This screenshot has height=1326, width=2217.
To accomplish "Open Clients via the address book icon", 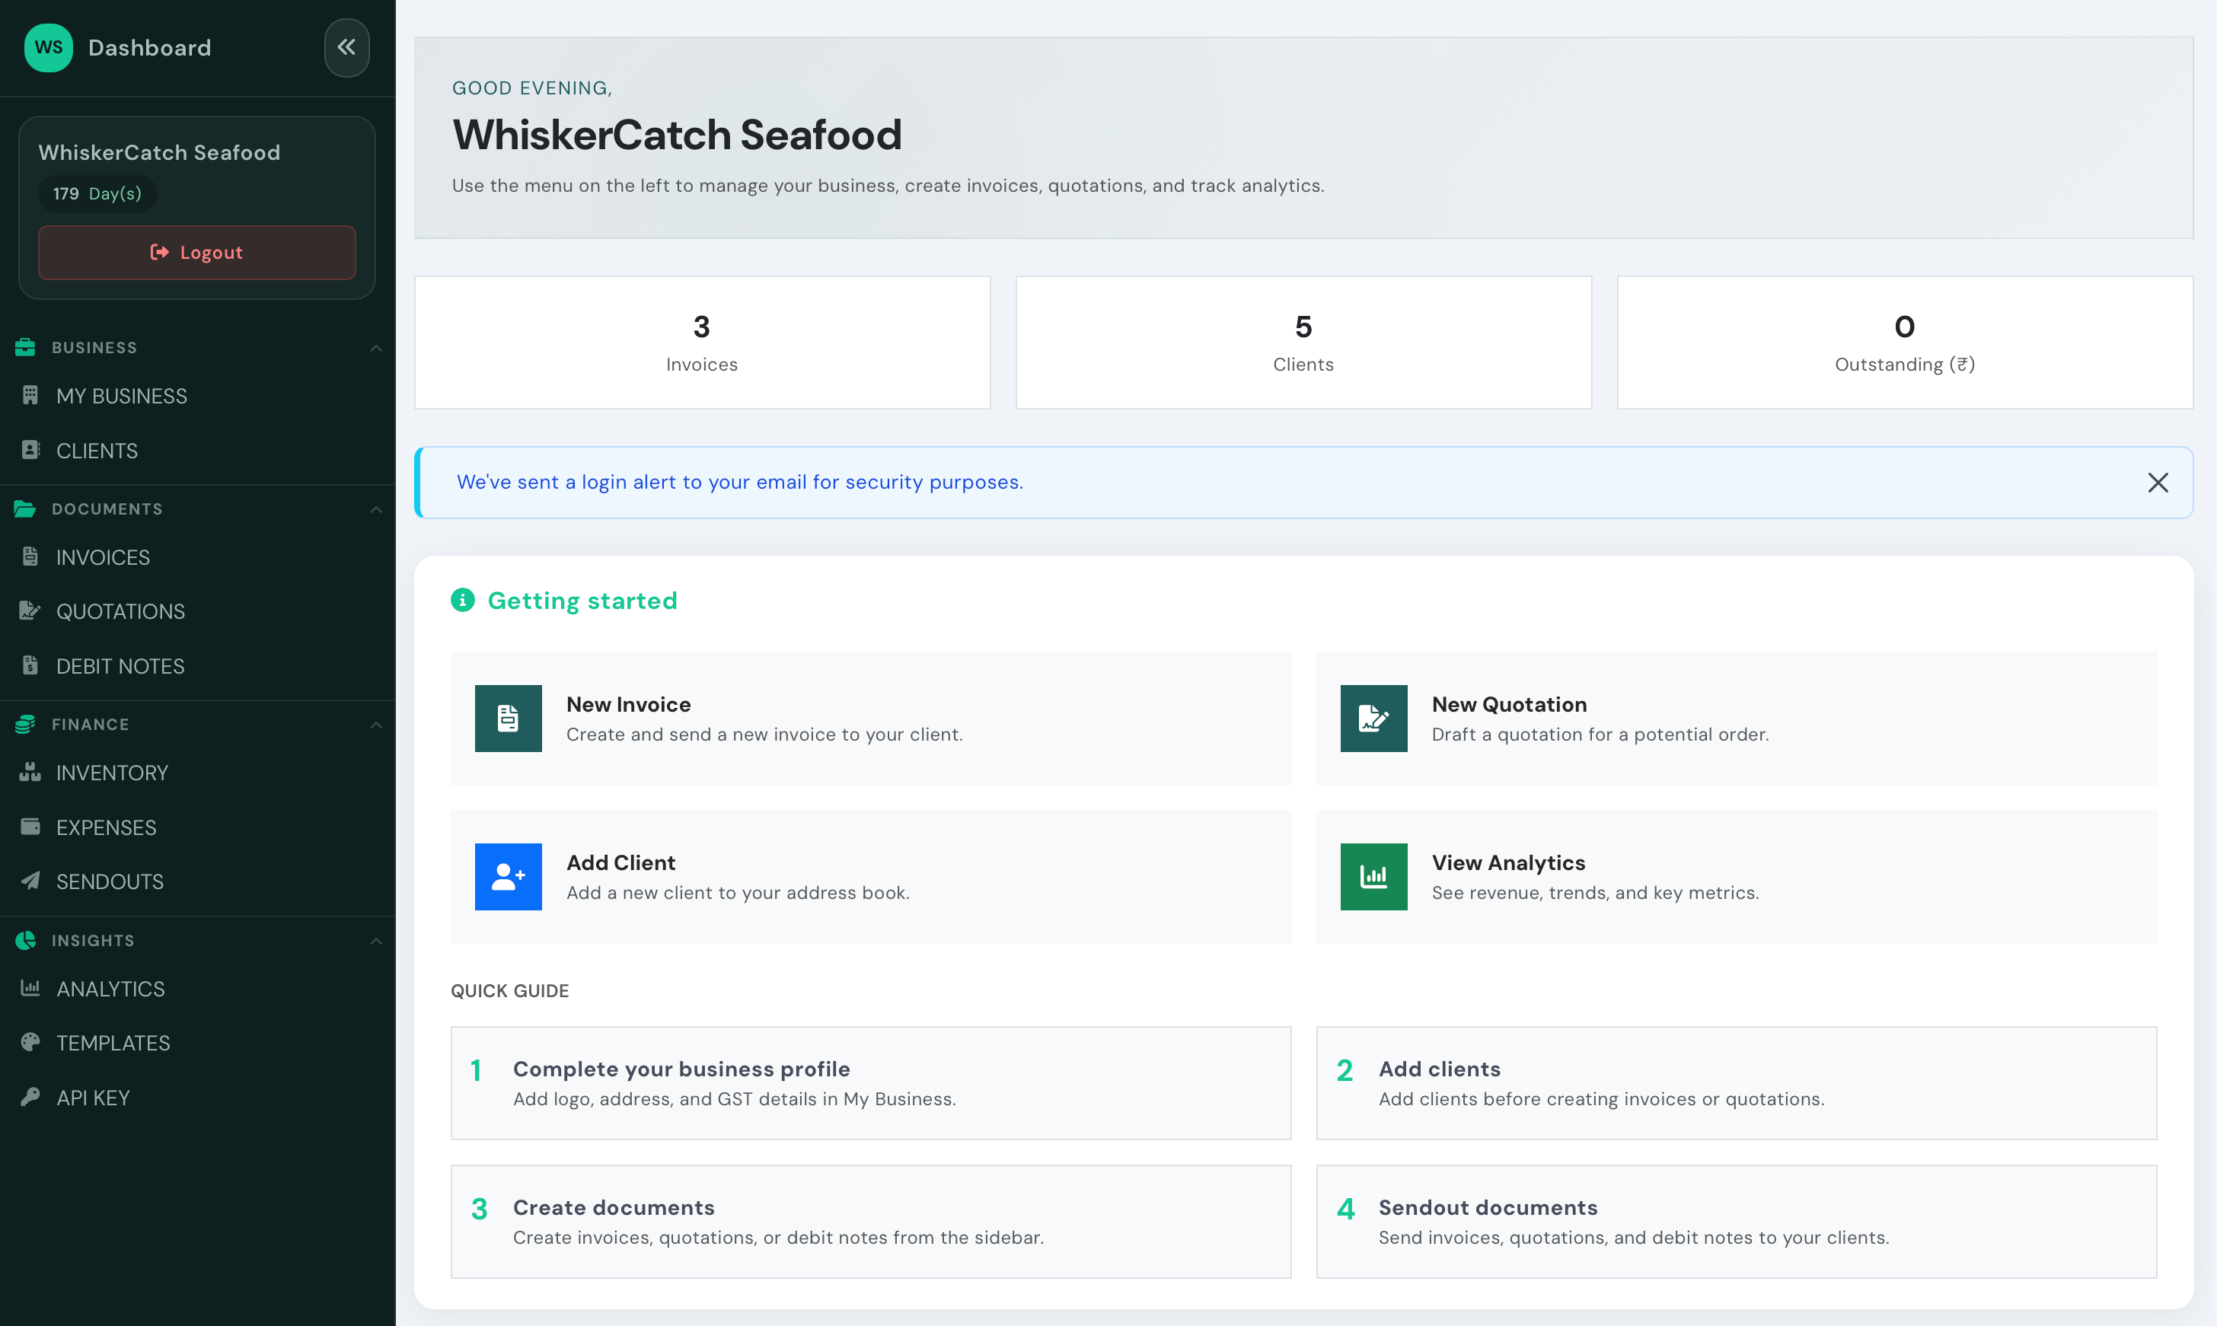I will pos(30,451).
